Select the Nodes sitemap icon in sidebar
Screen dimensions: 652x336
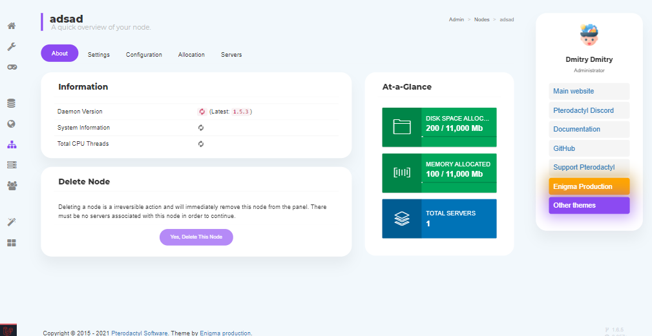pyautogui.click(x=12, y=144)
